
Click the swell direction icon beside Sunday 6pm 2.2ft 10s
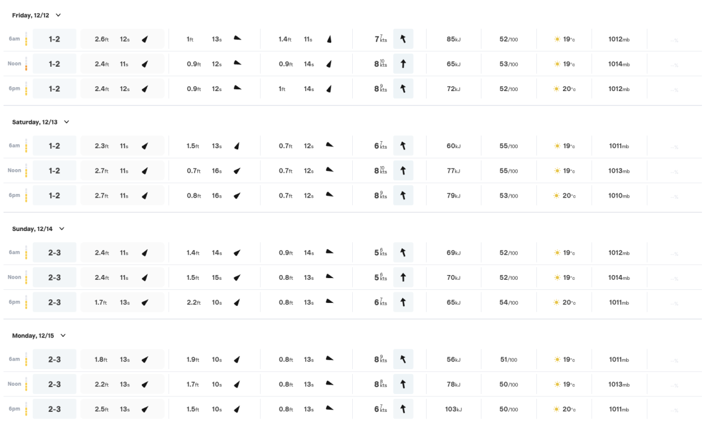(237, 302)
